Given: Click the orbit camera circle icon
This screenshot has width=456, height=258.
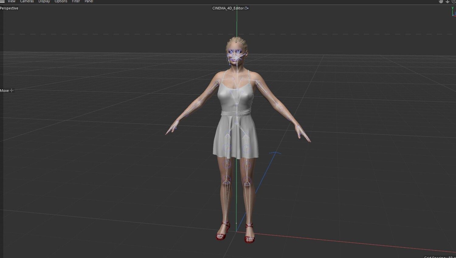Looking at the screenshot, I should (454, 1).
